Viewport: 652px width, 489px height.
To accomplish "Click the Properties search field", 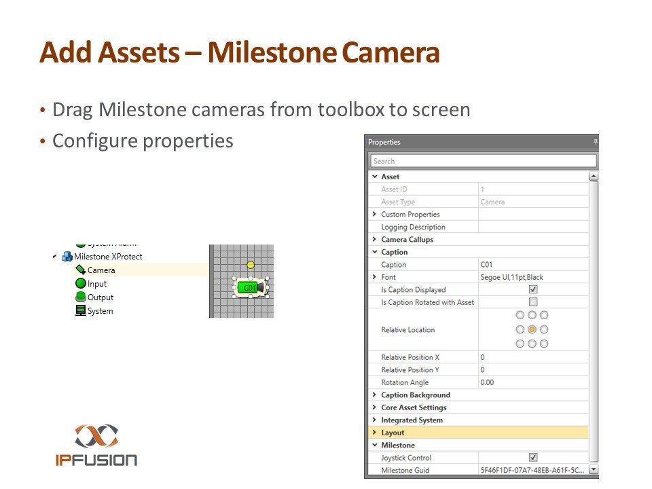I will pos(483,161).
